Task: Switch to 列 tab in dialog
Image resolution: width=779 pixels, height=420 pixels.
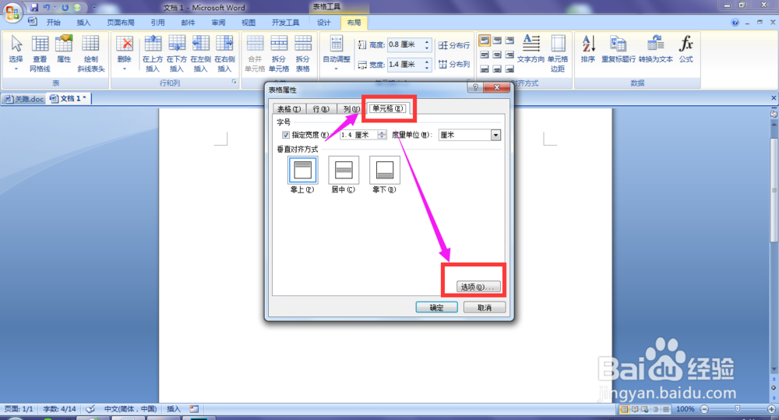Action: point(351,109)
